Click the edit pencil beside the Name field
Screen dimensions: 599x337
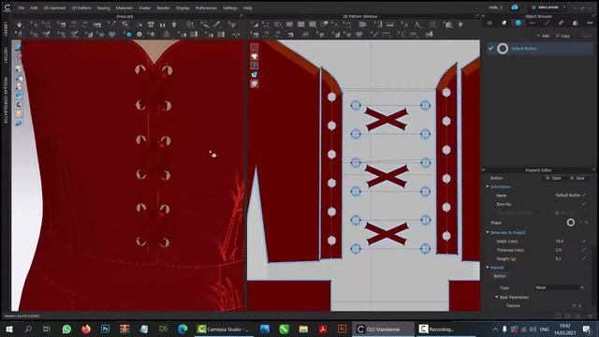point(584,196)
